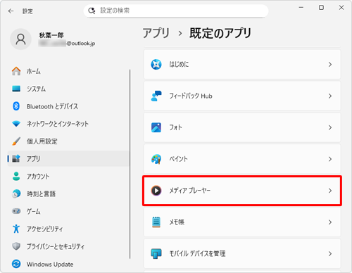Click the Accounts person icon
Viewport: 352px width, 273px height.
[16, 176]
